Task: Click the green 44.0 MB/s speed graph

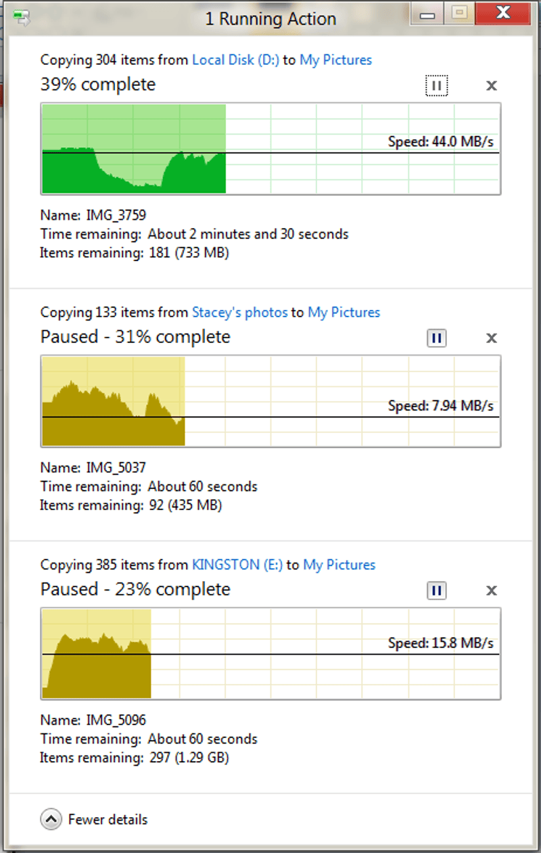Action: point(270,149)
